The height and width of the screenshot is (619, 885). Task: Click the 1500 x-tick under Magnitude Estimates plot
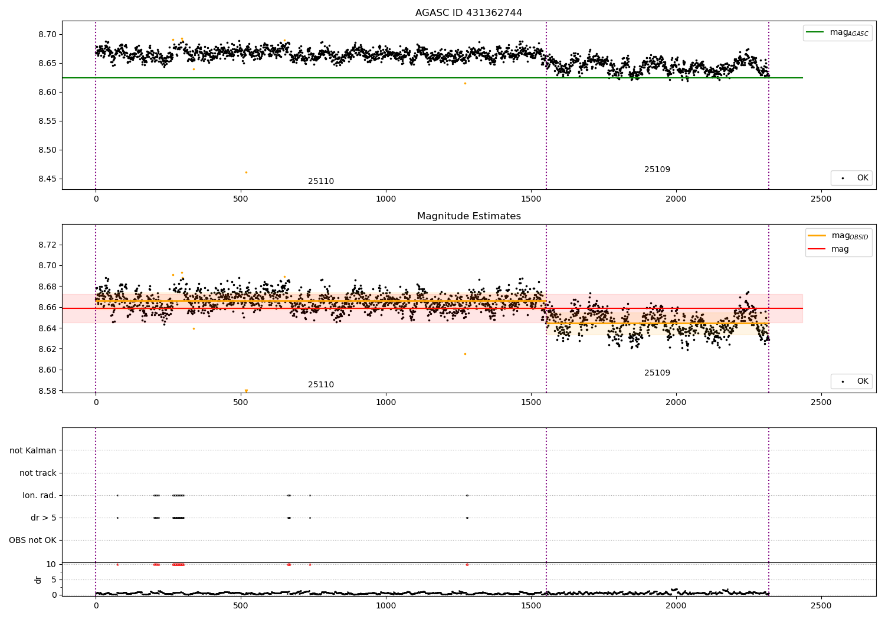[531, 403]
